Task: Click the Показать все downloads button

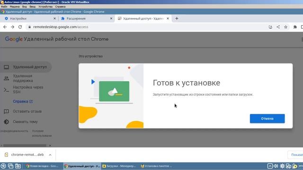Action: pyautogui.click(x=295, y=155)
